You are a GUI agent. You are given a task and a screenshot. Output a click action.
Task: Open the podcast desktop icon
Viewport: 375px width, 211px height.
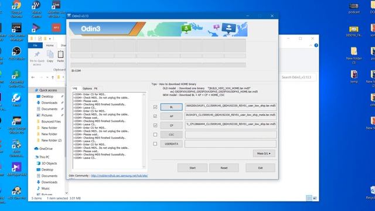(x=354, y=8)
